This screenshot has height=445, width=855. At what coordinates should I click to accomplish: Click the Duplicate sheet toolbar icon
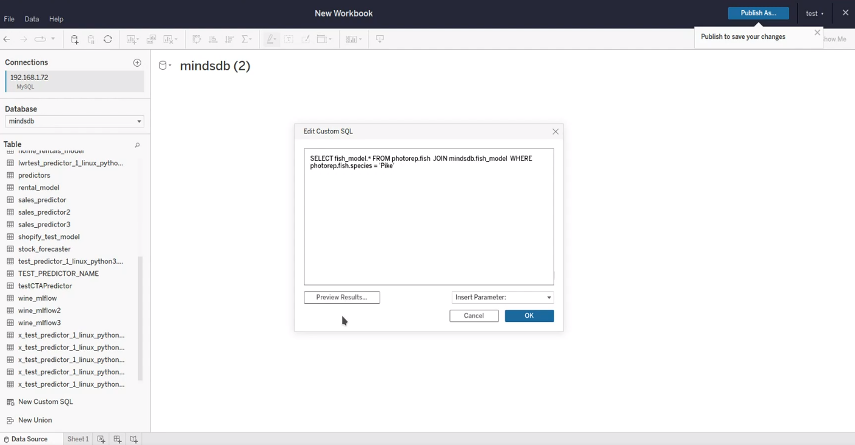pos(152,39)
